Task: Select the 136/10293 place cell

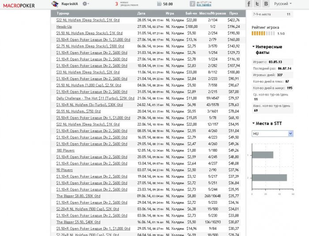Action: pos(213,222)
